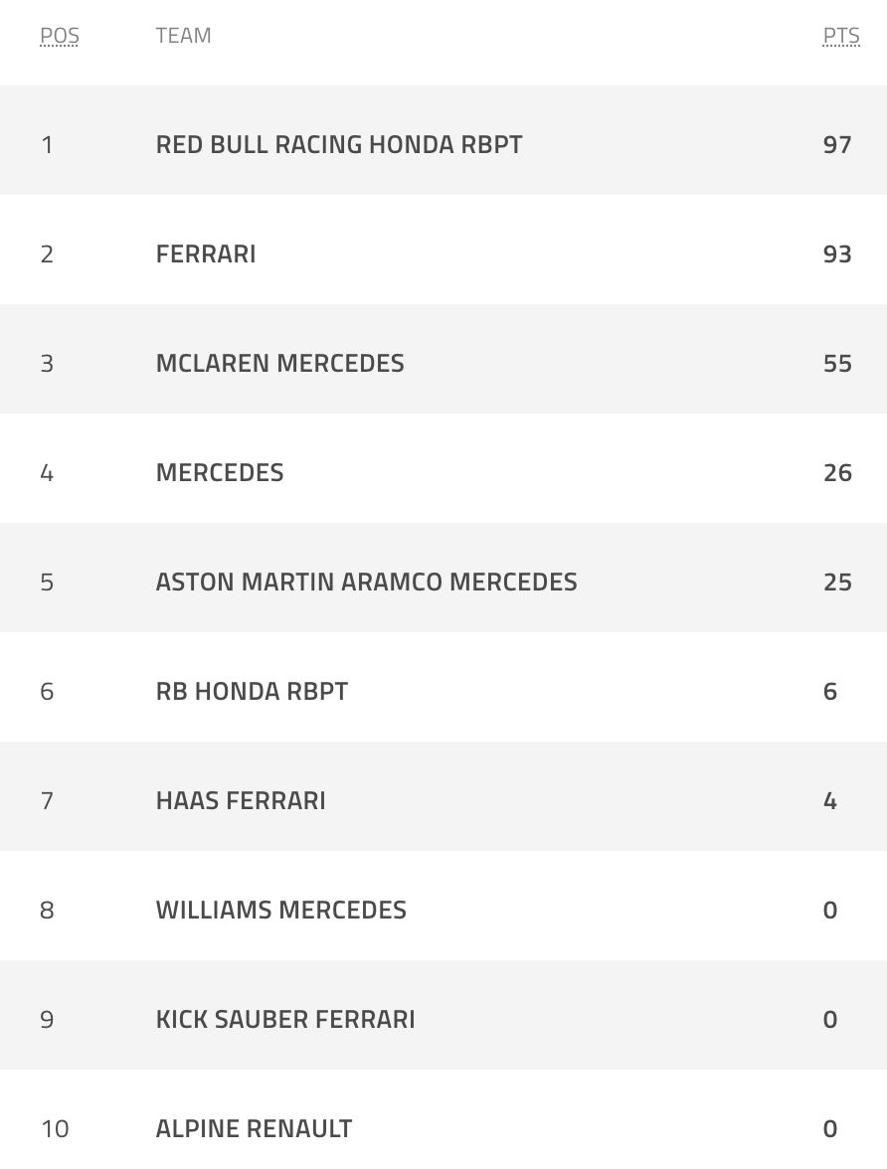This screenshot has width=887, height=1169.
Task: Click the 26 points value for Mercedes
Action: tap(837, 473)
